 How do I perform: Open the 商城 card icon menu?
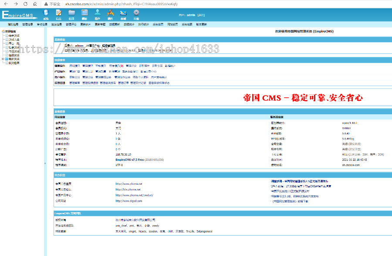(123, 15)
